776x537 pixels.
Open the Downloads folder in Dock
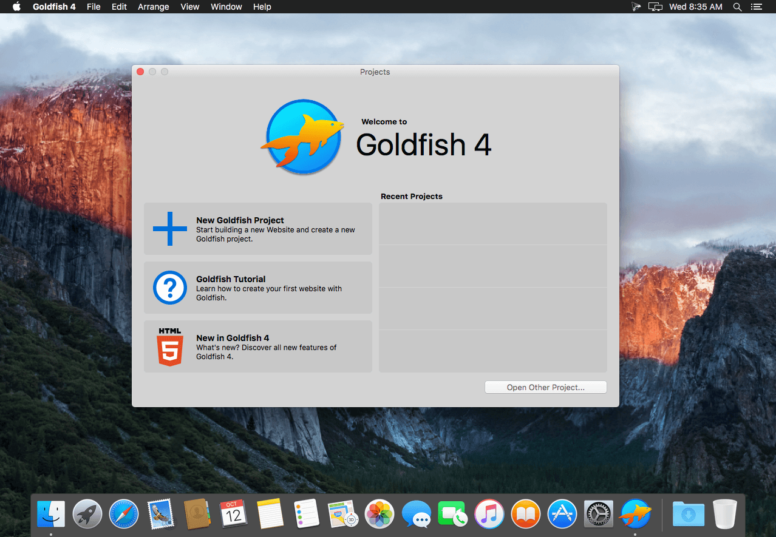pyautogui.click(x=689, y=515)
